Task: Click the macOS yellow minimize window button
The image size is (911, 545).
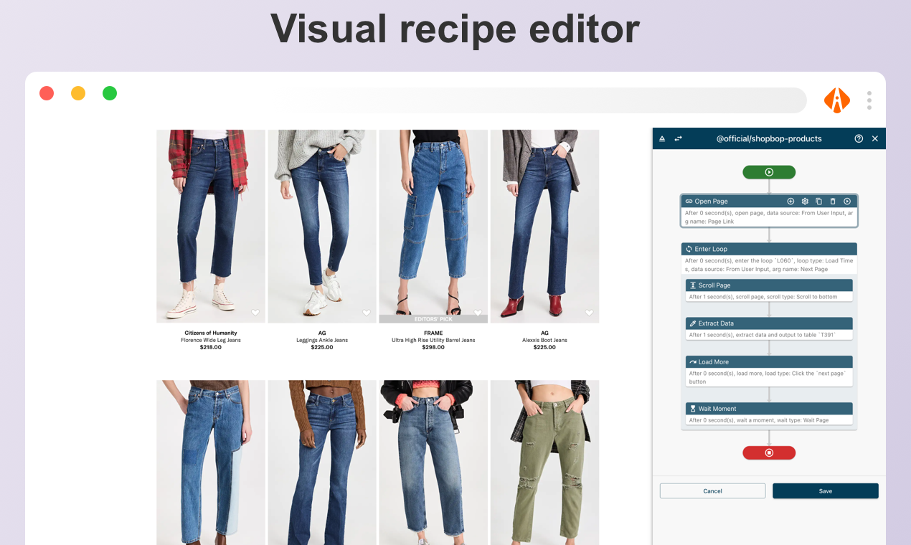Action: pos(78,93)
